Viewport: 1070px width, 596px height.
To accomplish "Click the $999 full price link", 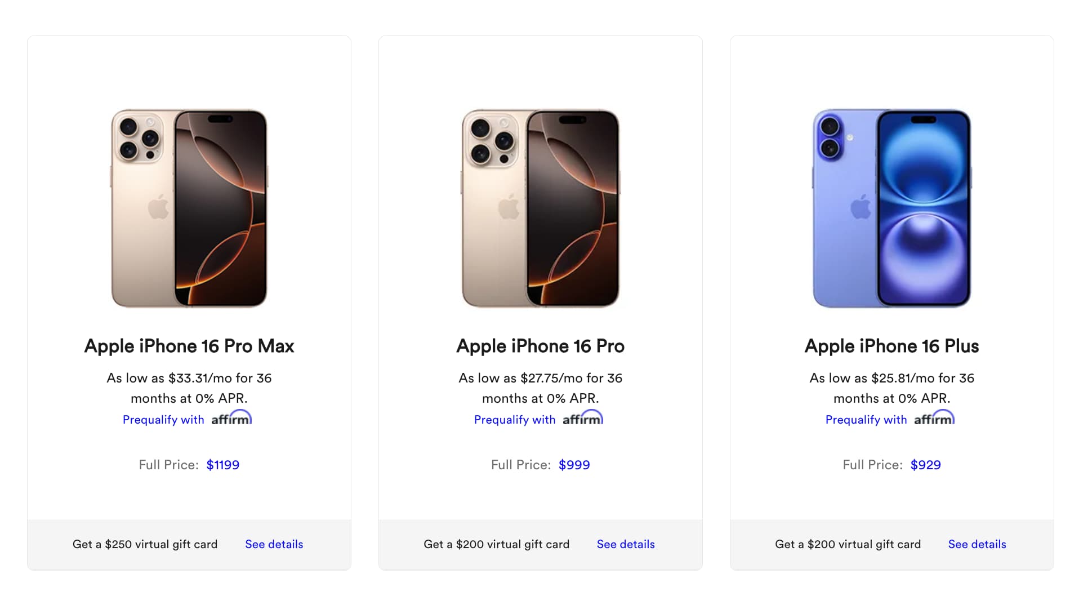I will (x=574, y=465).
